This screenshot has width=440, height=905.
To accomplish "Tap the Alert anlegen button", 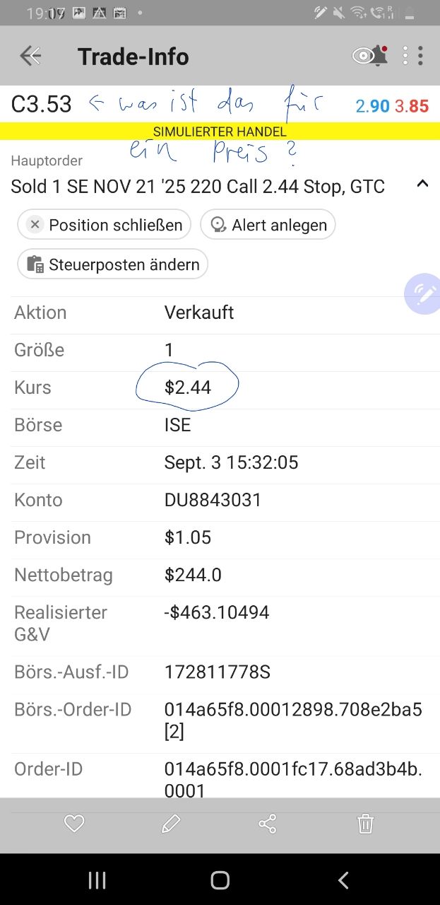I will pyautogui.click(x=268, y=225).
